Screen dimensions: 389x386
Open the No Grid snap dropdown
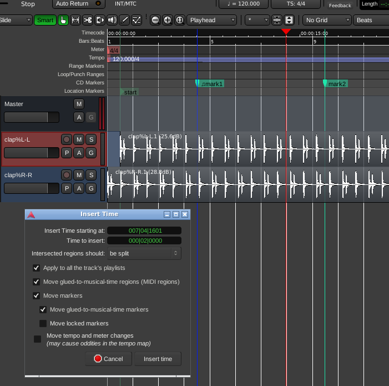pos(326,20)
